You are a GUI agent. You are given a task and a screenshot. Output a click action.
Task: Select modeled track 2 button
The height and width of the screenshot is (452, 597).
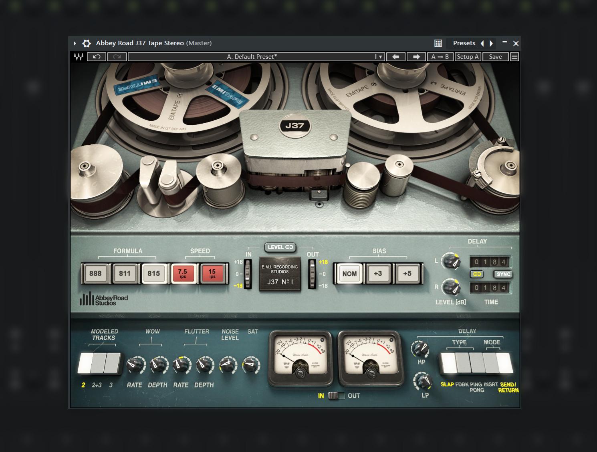click(85, 363)
